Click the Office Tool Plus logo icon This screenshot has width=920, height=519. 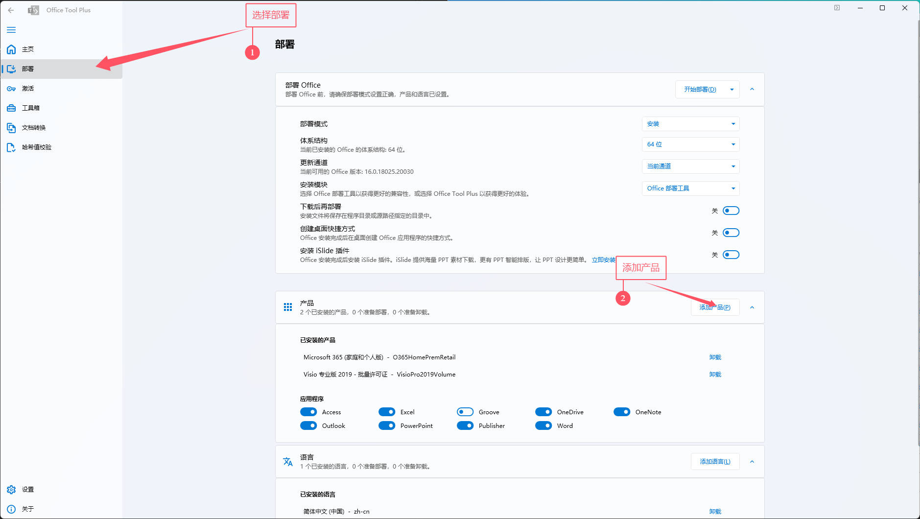(x=33, y=10)
